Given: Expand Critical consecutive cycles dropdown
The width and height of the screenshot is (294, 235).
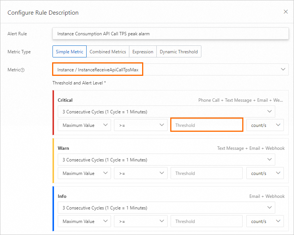Looking at the screenshot, I should click(x=166, y=112).
